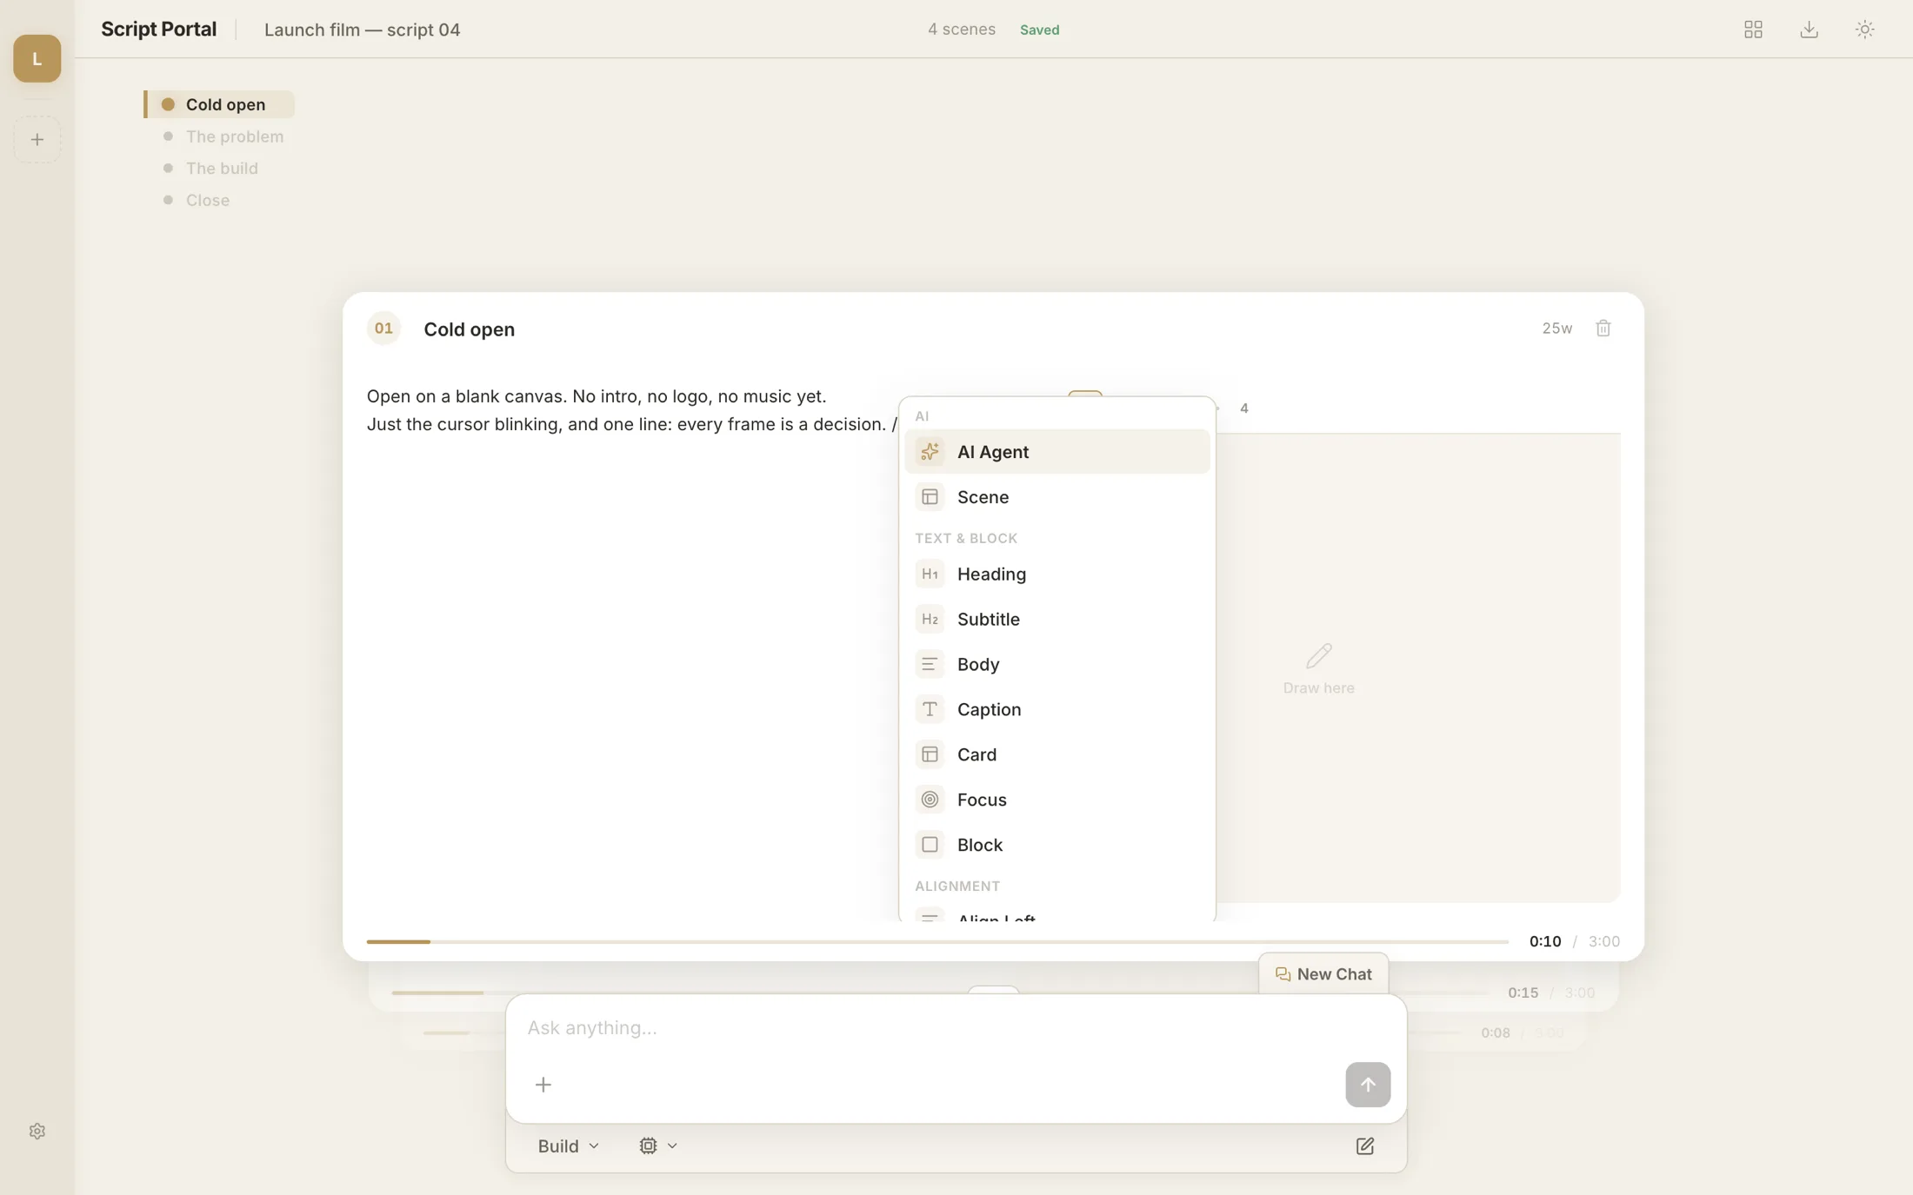This screenshot has width=1913, height=1195.
Task: Start a New Chat
Action: [1323, 973]
